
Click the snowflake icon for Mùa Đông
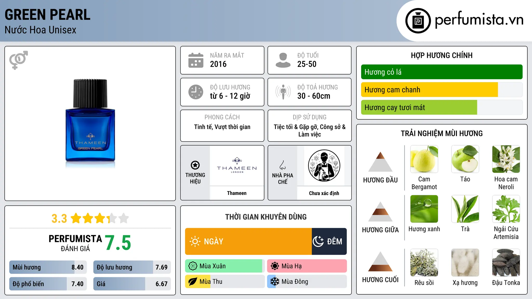(x=275, y=282)
